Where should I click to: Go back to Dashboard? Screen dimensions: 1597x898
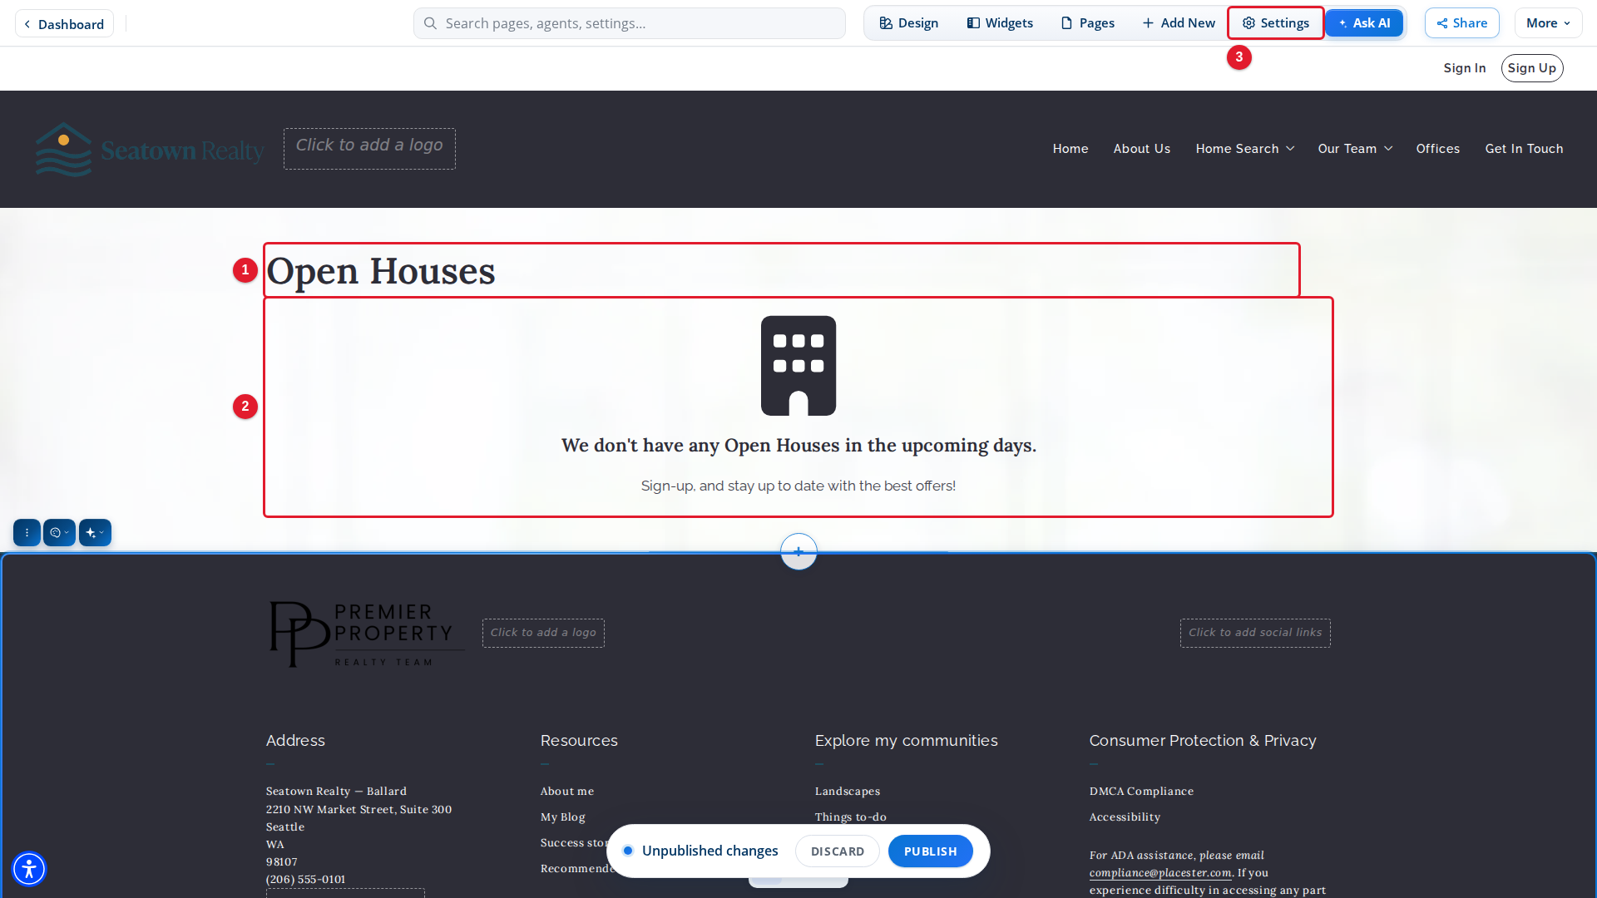(x=64, y=24)
